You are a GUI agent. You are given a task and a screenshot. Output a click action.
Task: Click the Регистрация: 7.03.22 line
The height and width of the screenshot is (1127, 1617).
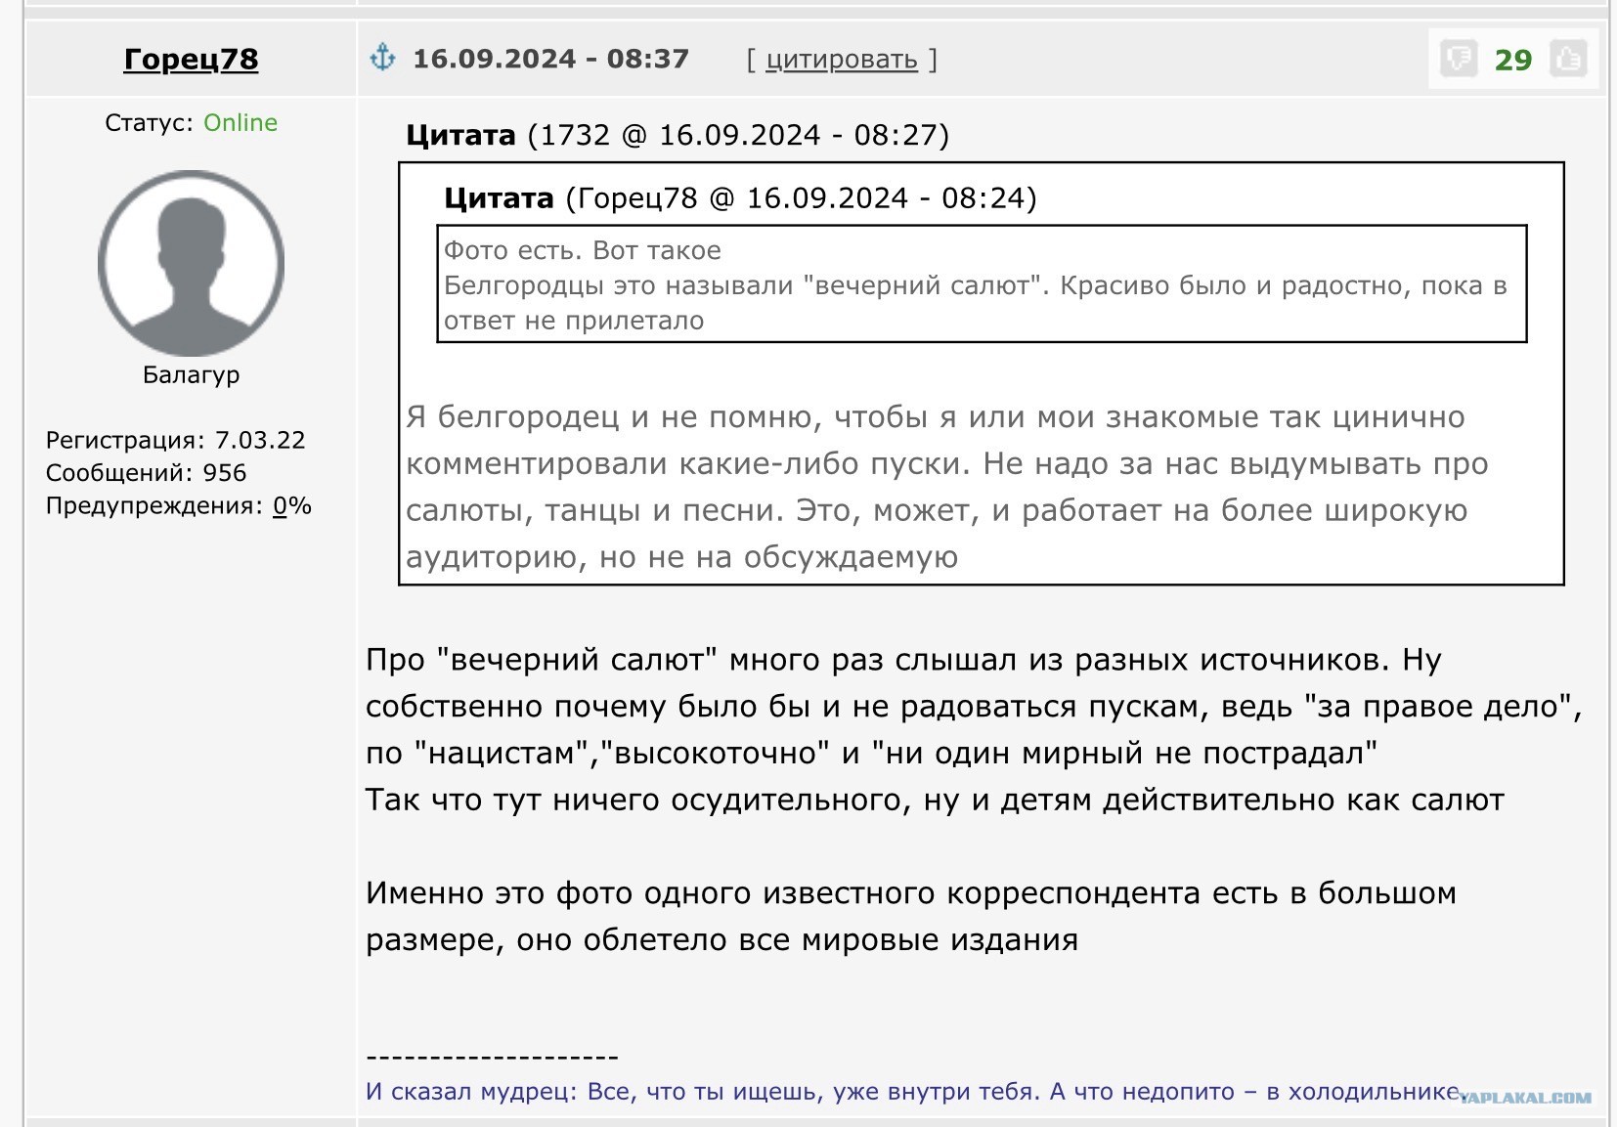coord(175,440)
